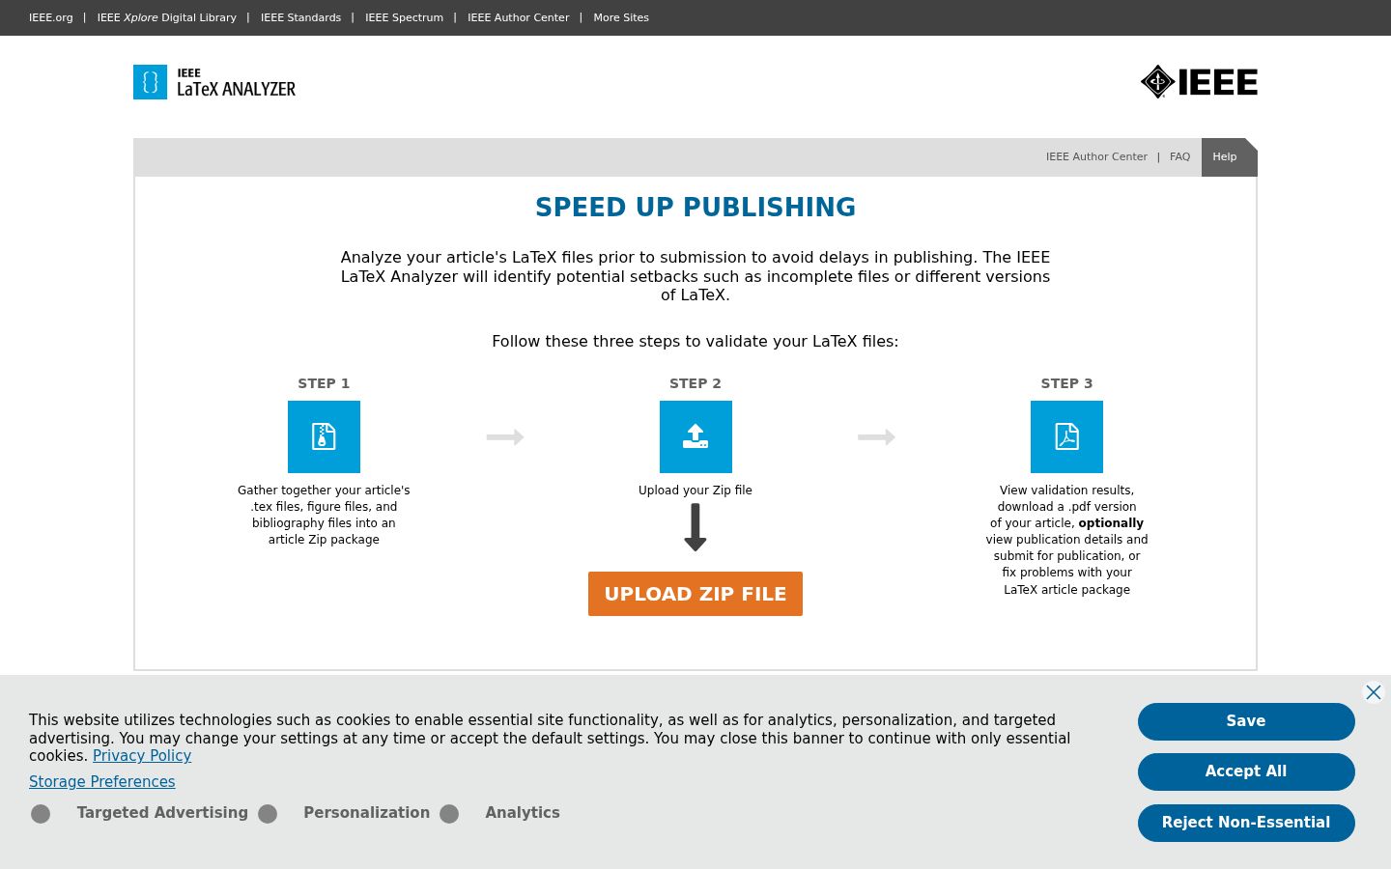Click the 'Upload your Zip file' text
This screenshot has height=869, width=1391.
(x=695, y=491)
